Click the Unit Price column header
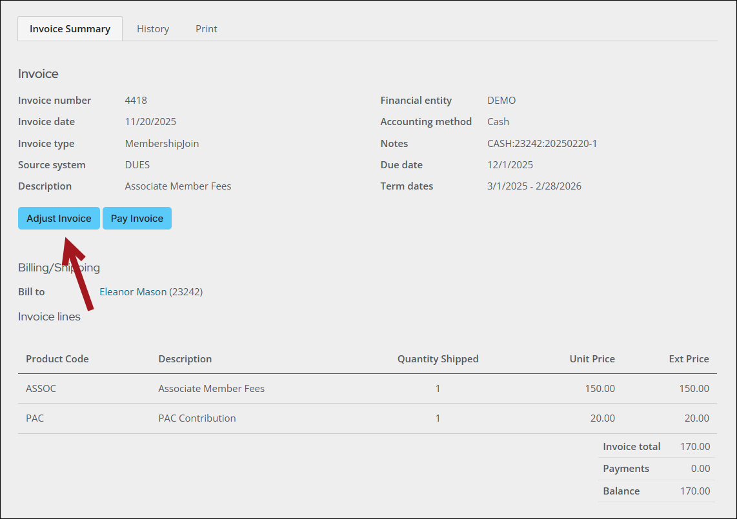Viewport: 737px width, 519px height. [x=592, y=359]
